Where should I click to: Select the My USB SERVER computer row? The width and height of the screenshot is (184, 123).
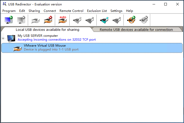point(92,38)
